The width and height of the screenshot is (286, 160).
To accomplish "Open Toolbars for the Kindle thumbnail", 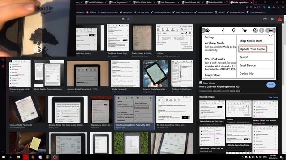I will pyautogui.click(x=182, y=74).
